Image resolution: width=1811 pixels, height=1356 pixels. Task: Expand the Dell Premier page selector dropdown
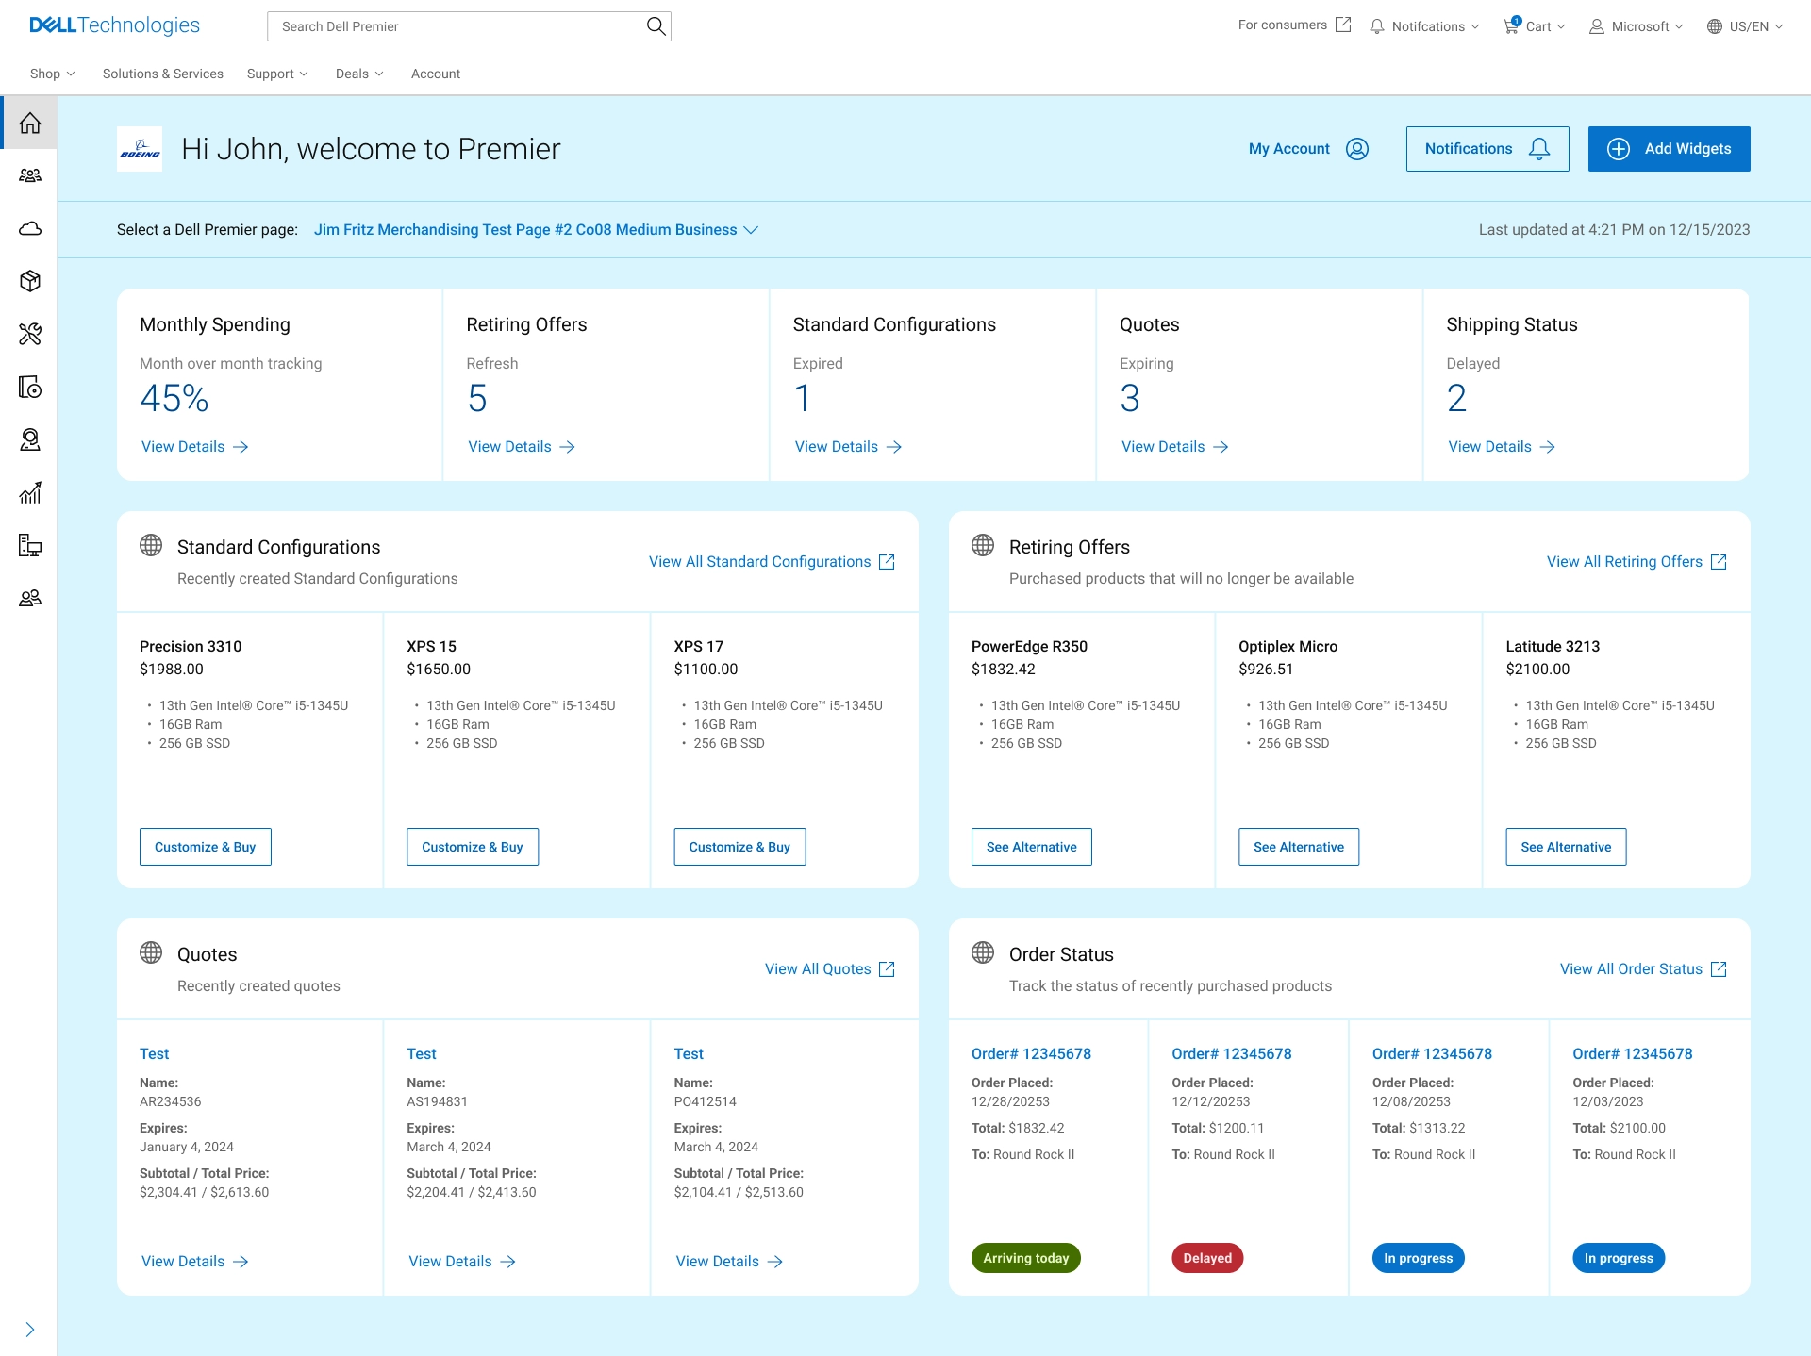(x=536, y=230)
